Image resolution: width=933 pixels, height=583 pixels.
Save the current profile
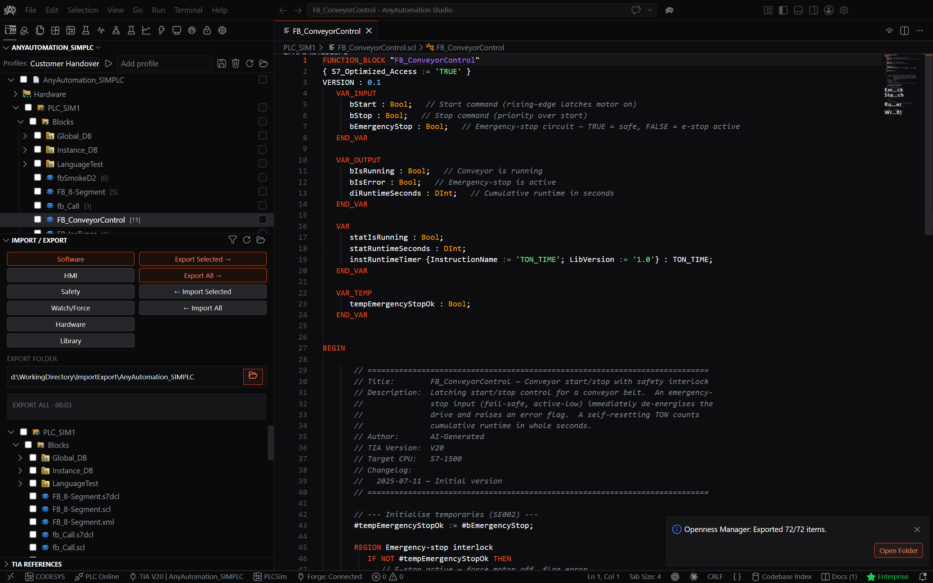pos(222,63)
